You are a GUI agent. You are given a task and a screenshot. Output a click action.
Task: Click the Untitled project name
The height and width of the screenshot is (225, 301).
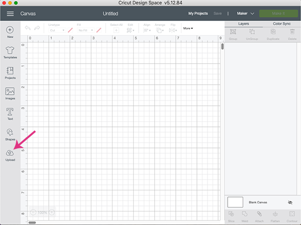(x=111, y=14)
